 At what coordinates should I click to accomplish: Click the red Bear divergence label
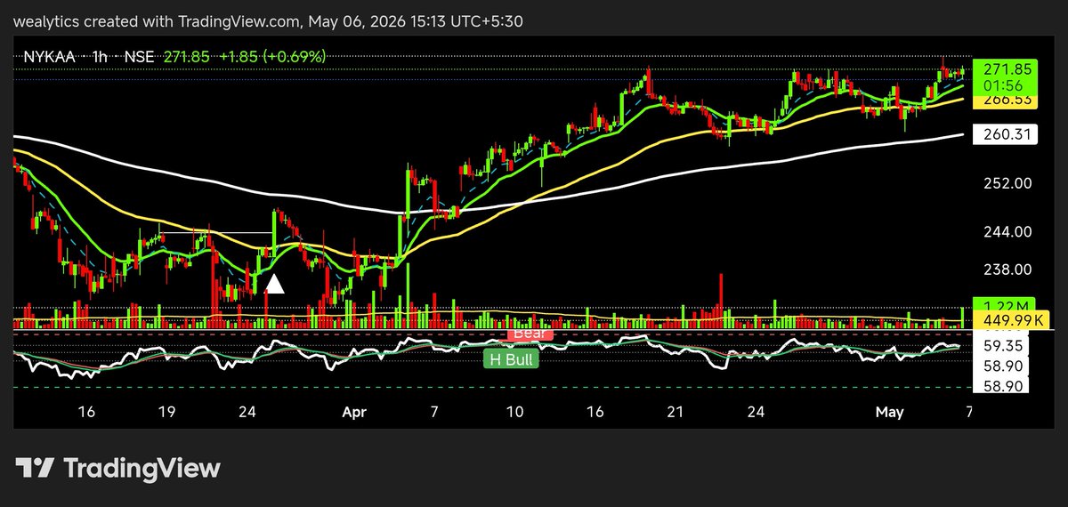[531, 334]
